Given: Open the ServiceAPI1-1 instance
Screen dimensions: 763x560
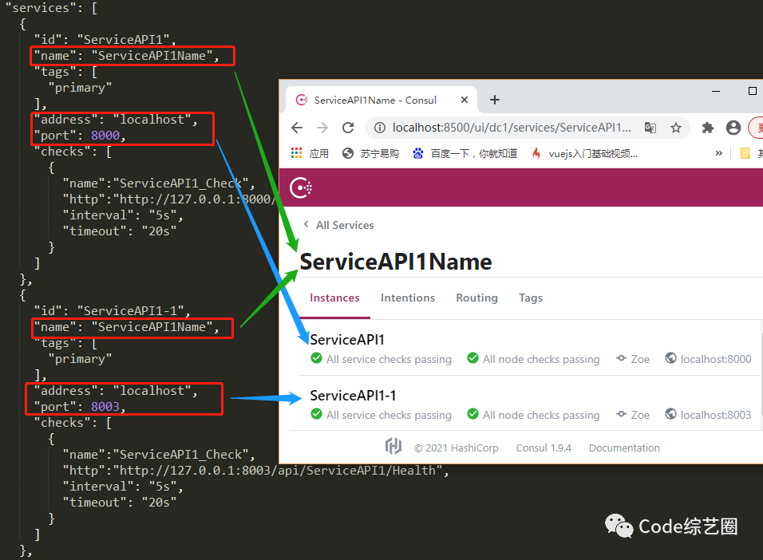Looking at the screenshot, I should click(x=354, y=395).
